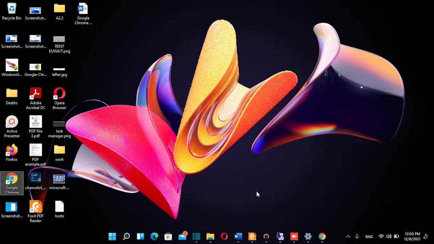Switch to Opera in the taskbar
The width and height of the screenshot is (434, 244).
click(x=224, y=236)
